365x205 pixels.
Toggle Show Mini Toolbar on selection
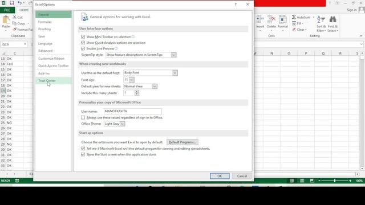(83, 36)
